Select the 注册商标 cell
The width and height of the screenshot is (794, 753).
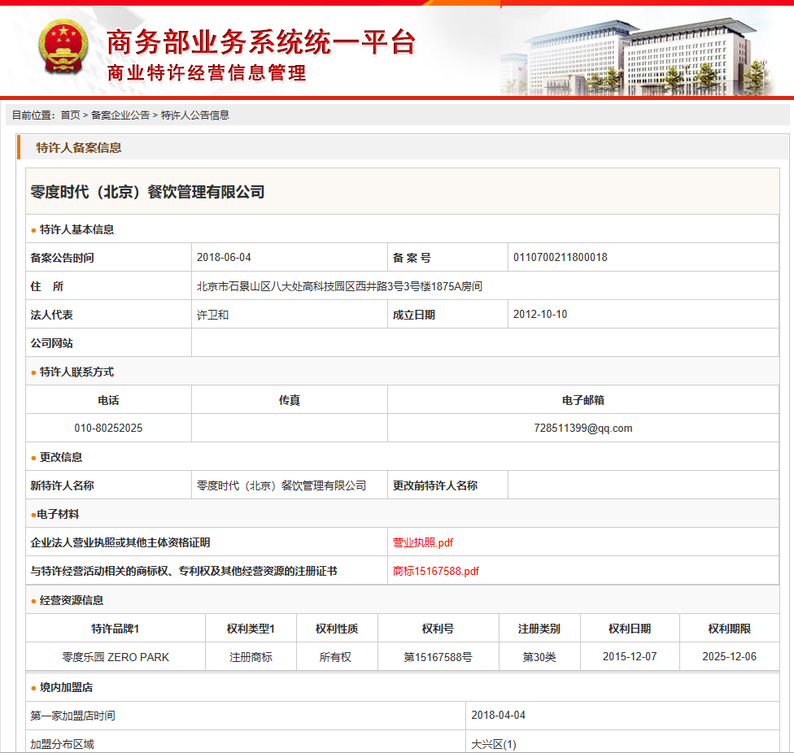[251, 657]
